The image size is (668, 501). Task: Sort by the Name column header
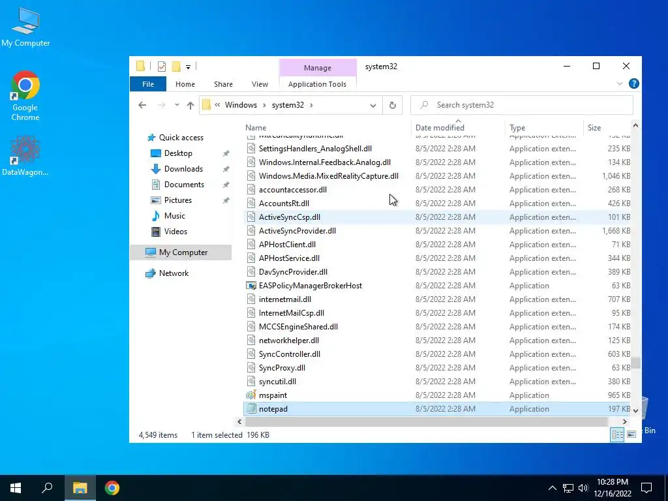[x=256, y=127]
